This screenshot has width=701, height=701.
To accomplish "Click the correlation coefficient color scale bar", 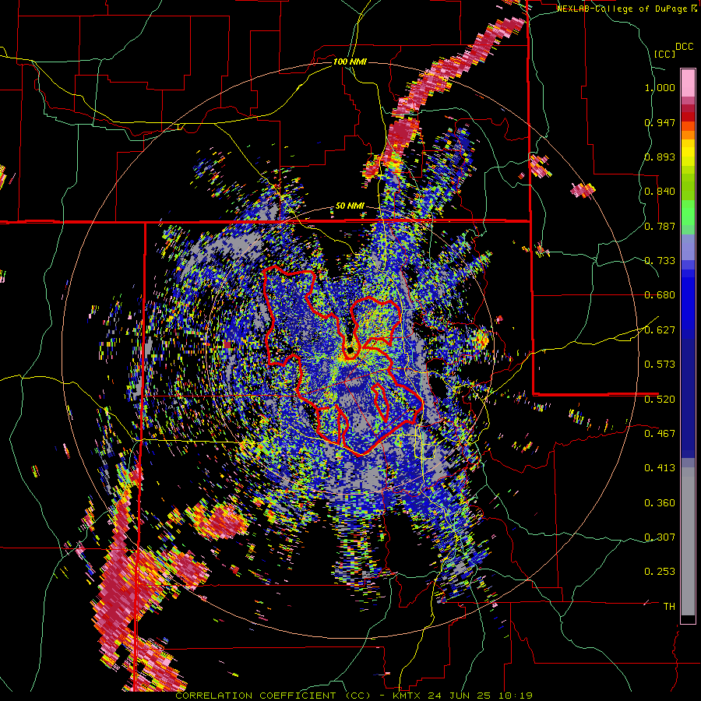I will tap(688, 346).
